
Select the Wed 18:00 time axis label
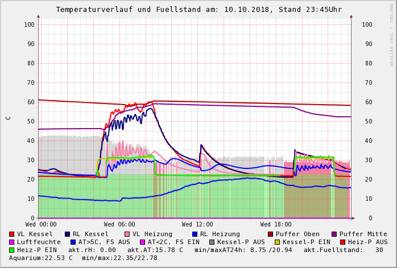tap(276, 225)
